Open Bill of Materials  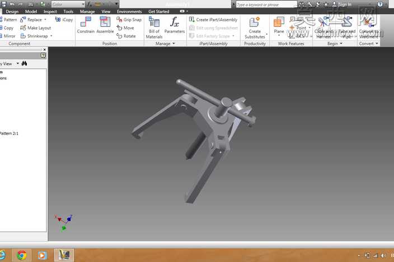point(154,27)
